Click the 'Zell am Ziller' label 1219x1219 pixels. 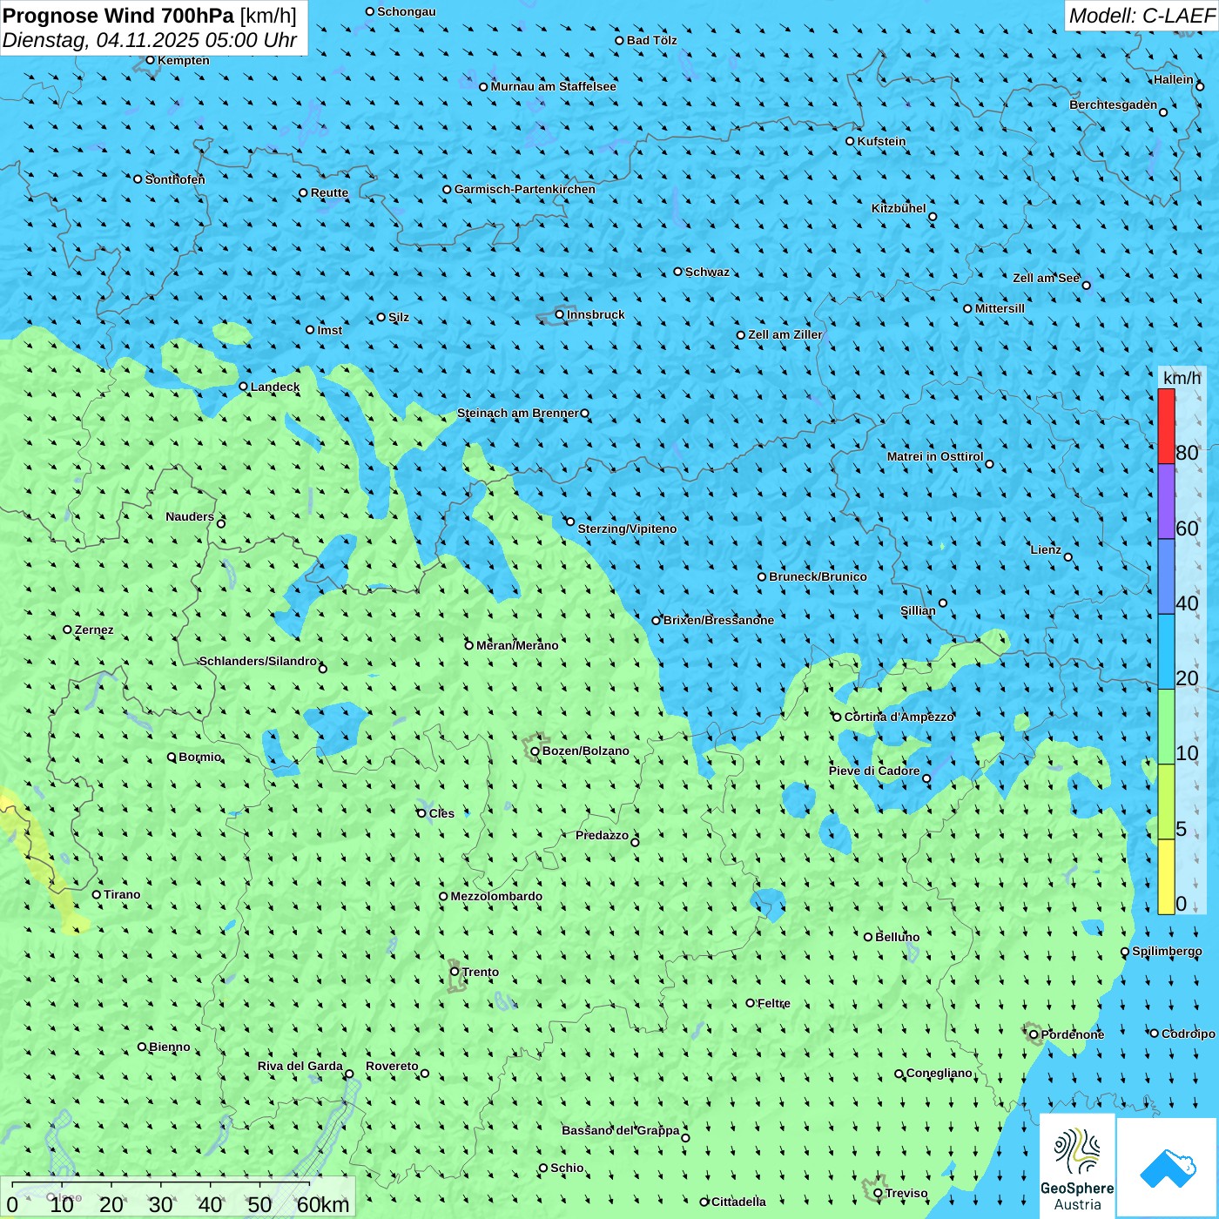click(785, 334)
